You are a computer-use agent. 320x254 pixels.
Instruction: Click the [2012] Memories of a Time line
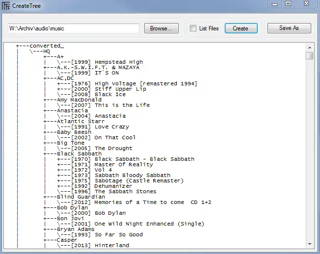click(134, 203)
